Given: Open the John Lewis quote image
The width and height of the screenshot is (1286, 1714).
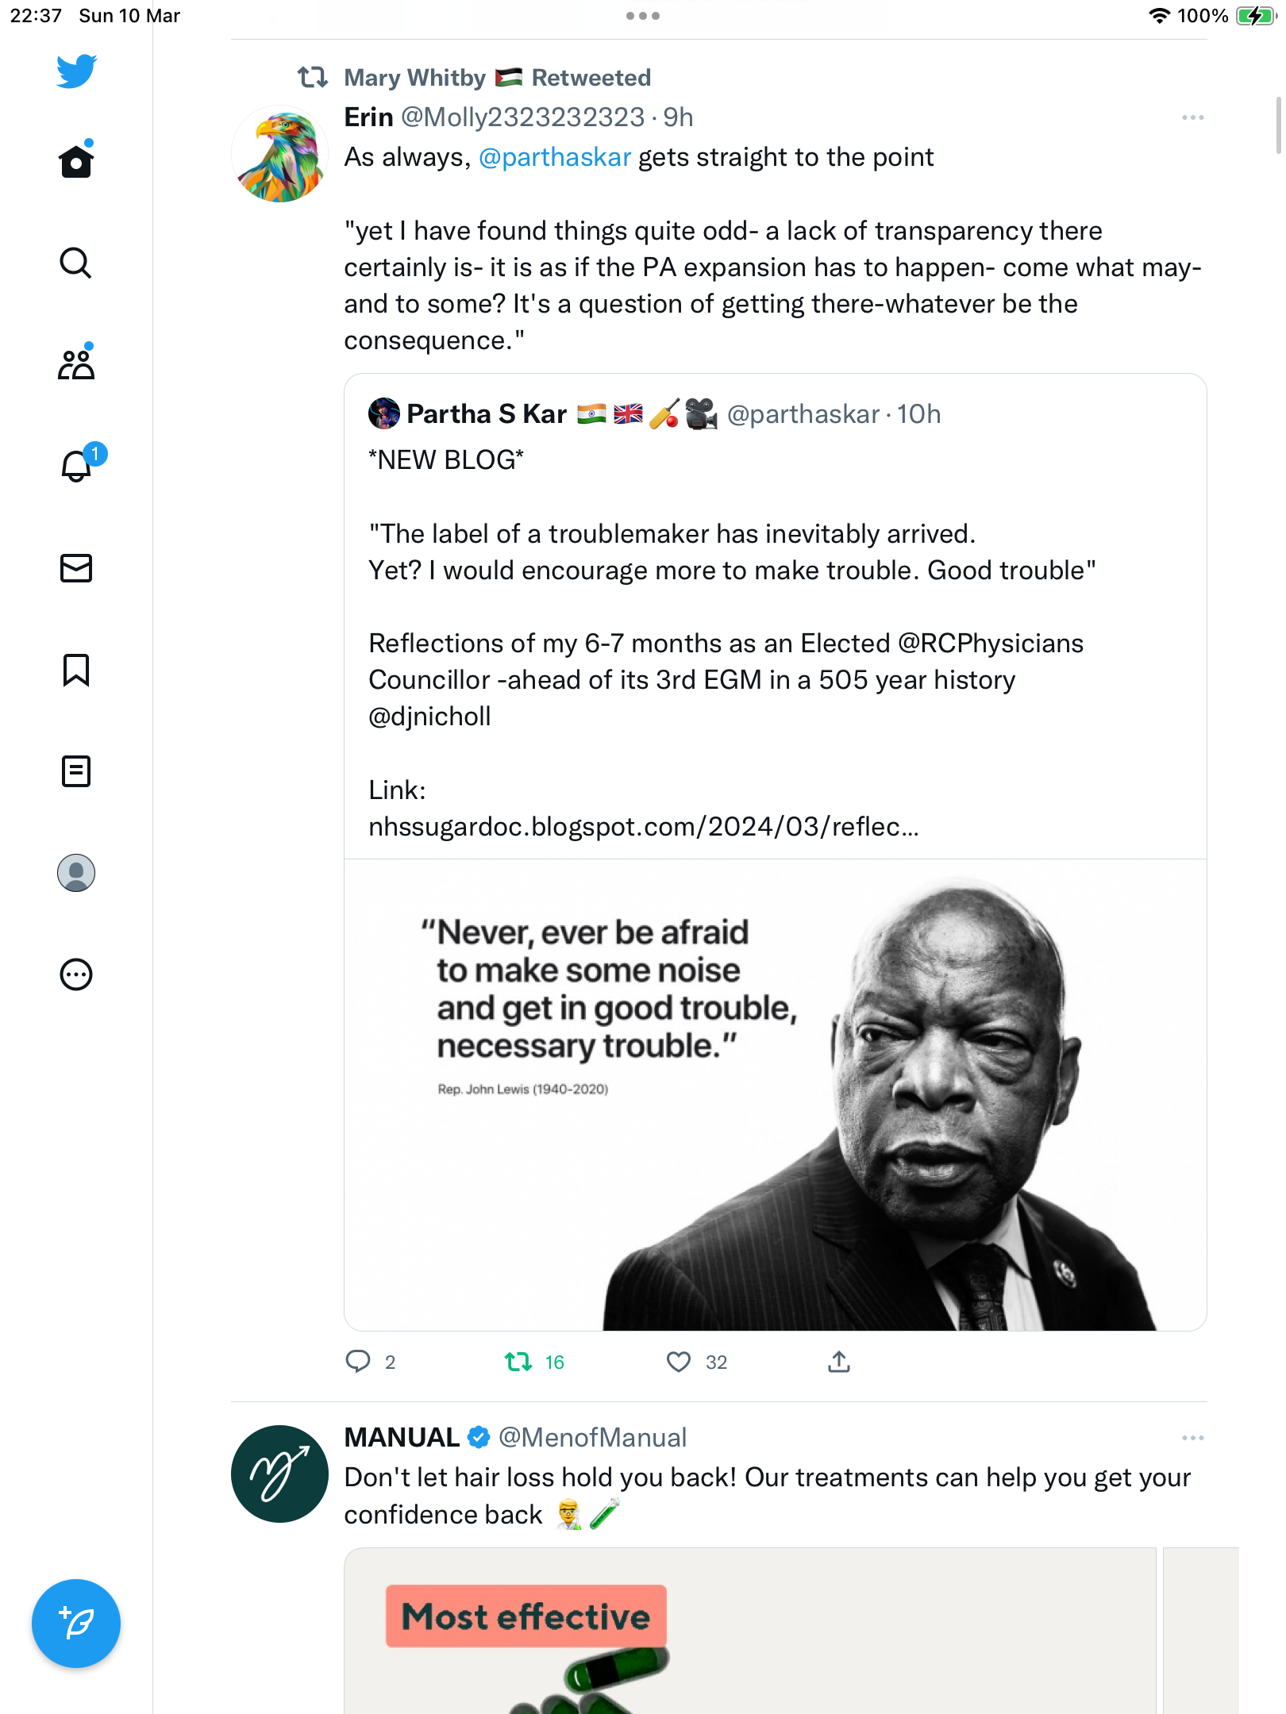Looking at the screenshot, I should pyautogui.click(x=775, y=1095).
